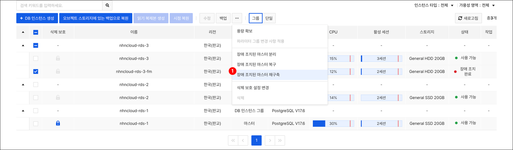Go to first page with double-left arrow
The image size is (513, 150).
pos(233,140)
